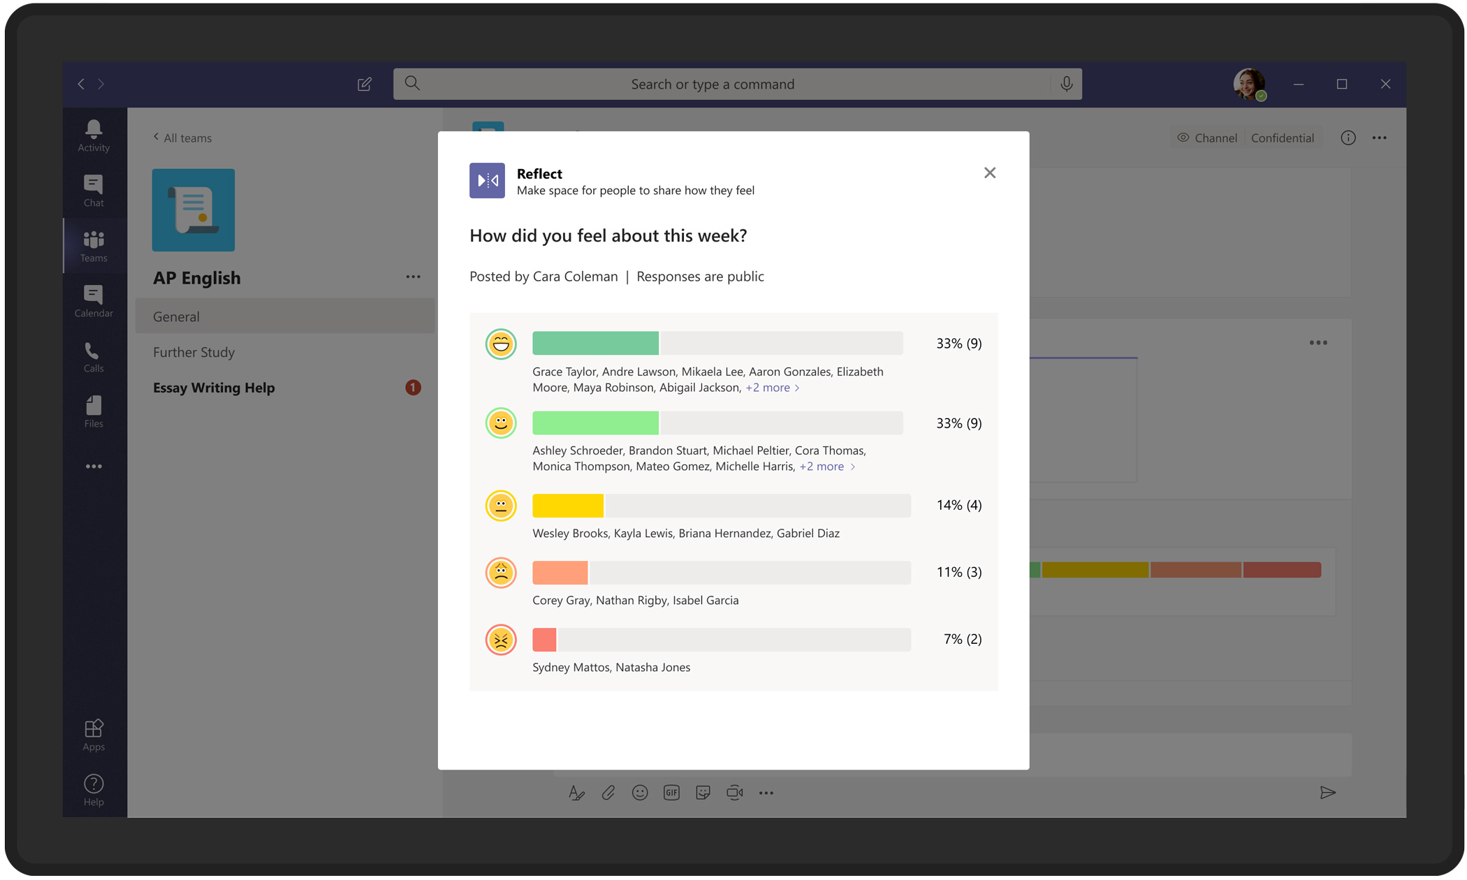Open channel info icon
The height and width of the screenshot is (880, 1467).
[x=1348, y=138]
